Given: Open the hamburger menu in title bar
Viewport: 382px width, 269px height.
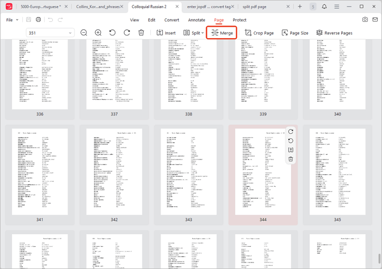Looking at the screenshot, I should coord(337,7).
